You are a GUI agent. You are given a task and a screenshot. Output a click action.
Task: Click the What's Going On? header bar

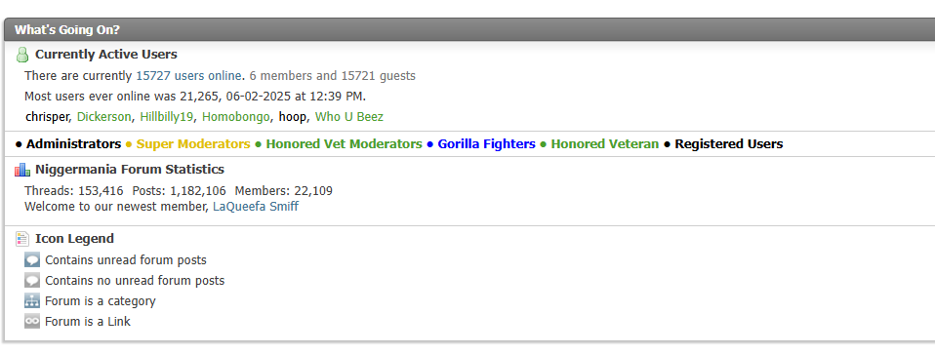click(469, 30)
